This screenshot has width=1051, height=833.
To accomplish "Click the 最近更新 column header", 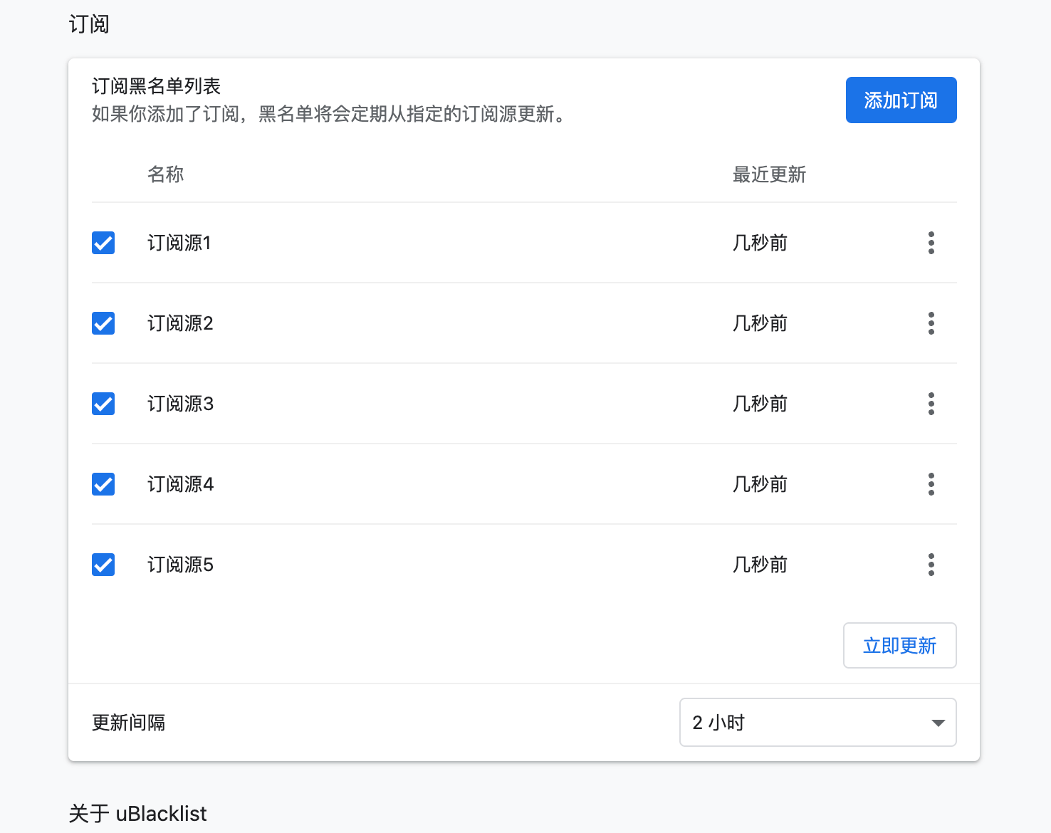I will (x=768, y=174).
